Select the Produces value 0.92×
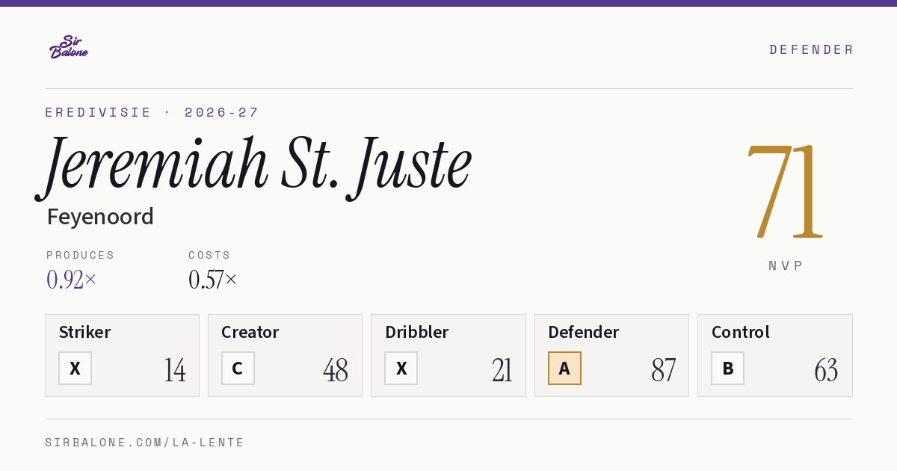This screenshot has height=471, width=897. (x=72, y=280)
